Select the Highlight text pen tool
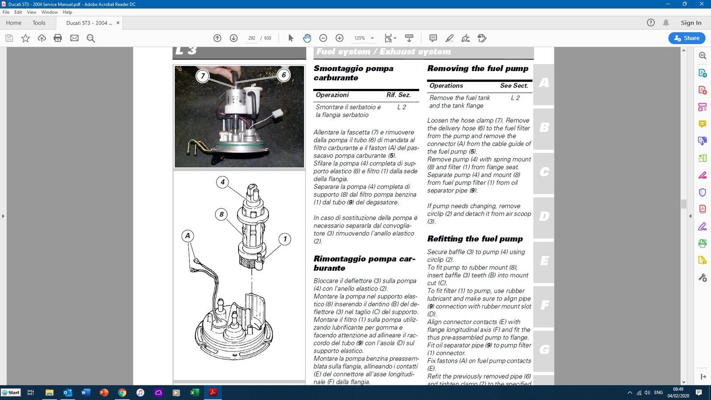This screenshot has width=711, height=400. point(449,38)
